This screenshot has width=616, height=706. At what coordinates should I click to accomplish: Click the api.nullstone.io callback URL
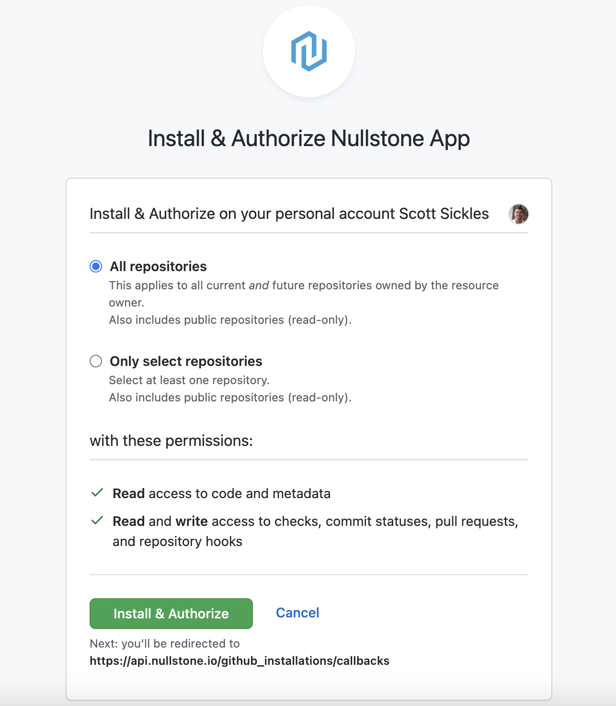click(239, 660)
